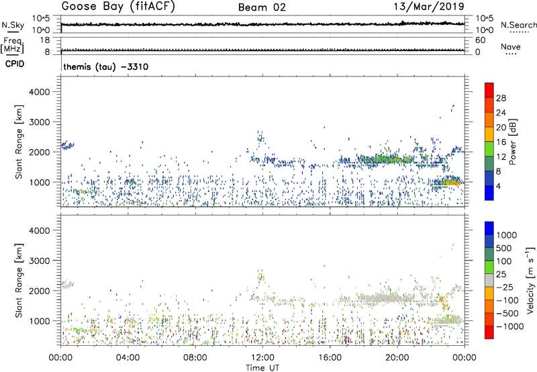The height and width of the screenshot is (372, 537).
Task: Click the date '13/Mar/2019'
Action: pos(429,6)
